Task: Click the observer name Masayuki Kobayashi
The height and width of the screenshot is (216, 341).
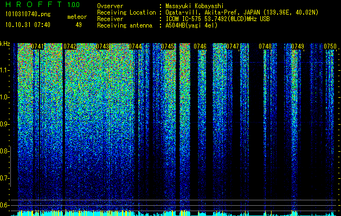Action: [x=195, y=6]
